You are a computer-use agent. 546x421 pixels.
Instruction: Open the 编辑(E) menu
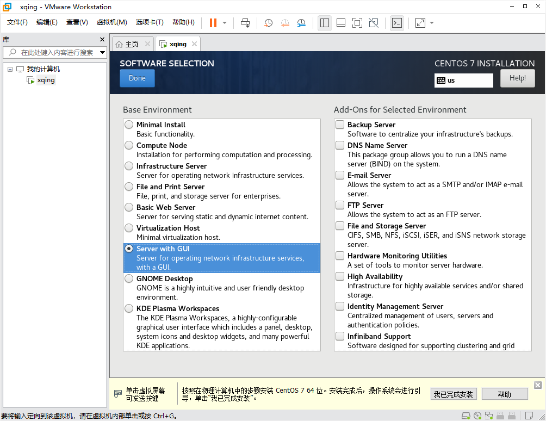click(x=47, y=22)
